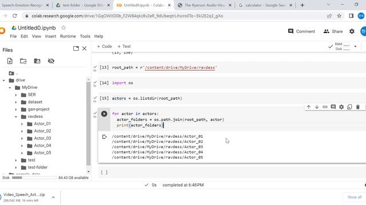Refresh the Files panel listing
This screenshot has width=366, height=205.
click(23, 61)
